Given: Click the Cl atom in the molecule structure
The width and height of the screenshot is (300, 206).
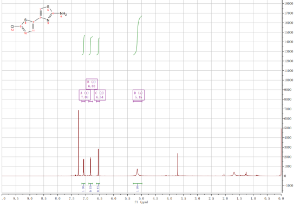Looking at the screenshot, I should (12, 26).
